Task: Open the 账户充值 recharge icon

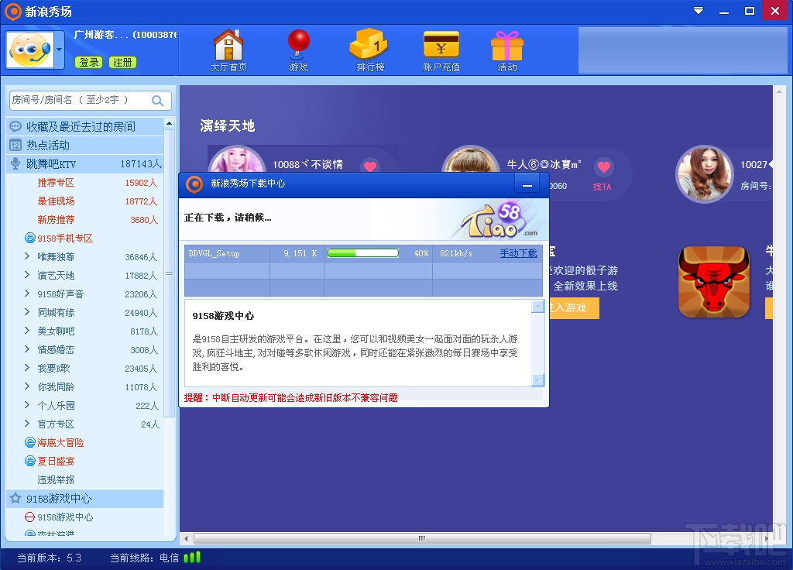Action: pos(441,50)
